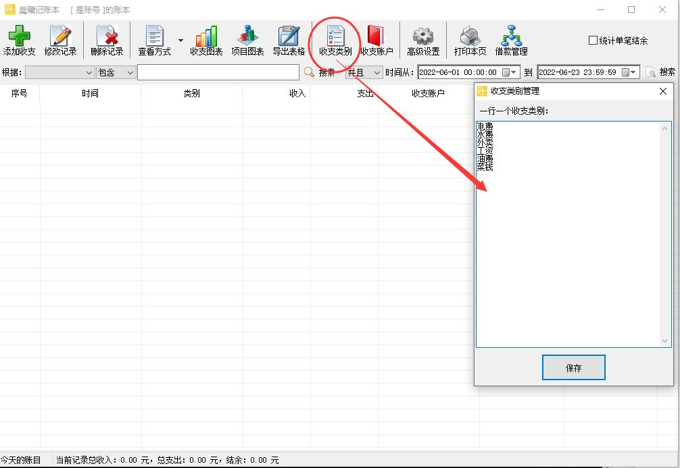This screenshot has width=680, height=468.
Task: Click the 收支账户 column header
Action: 428,93
